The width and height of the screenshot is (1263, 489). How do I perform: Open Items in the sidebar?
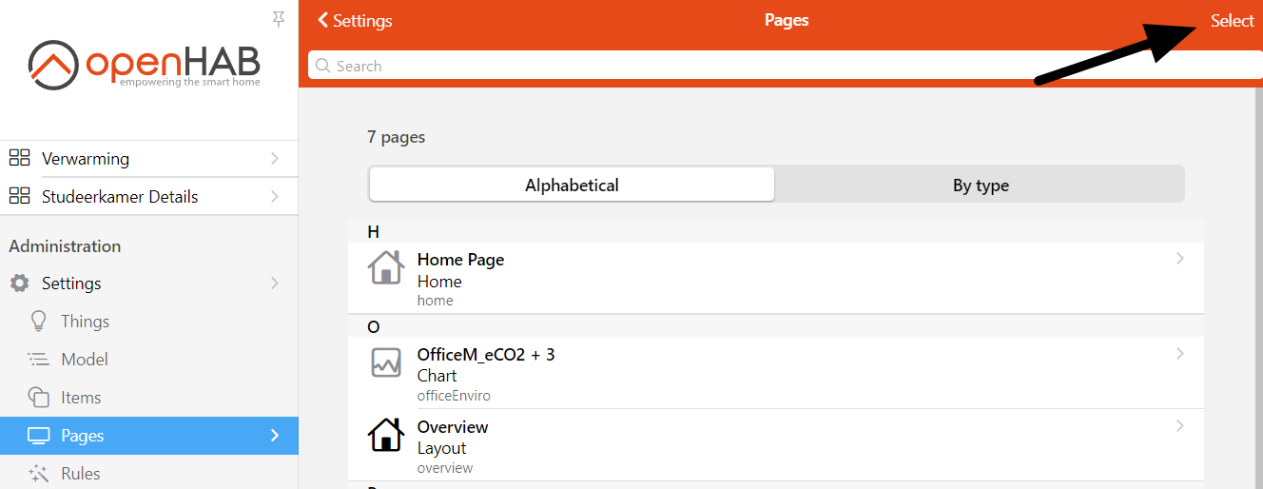click(x=81, y=398)
